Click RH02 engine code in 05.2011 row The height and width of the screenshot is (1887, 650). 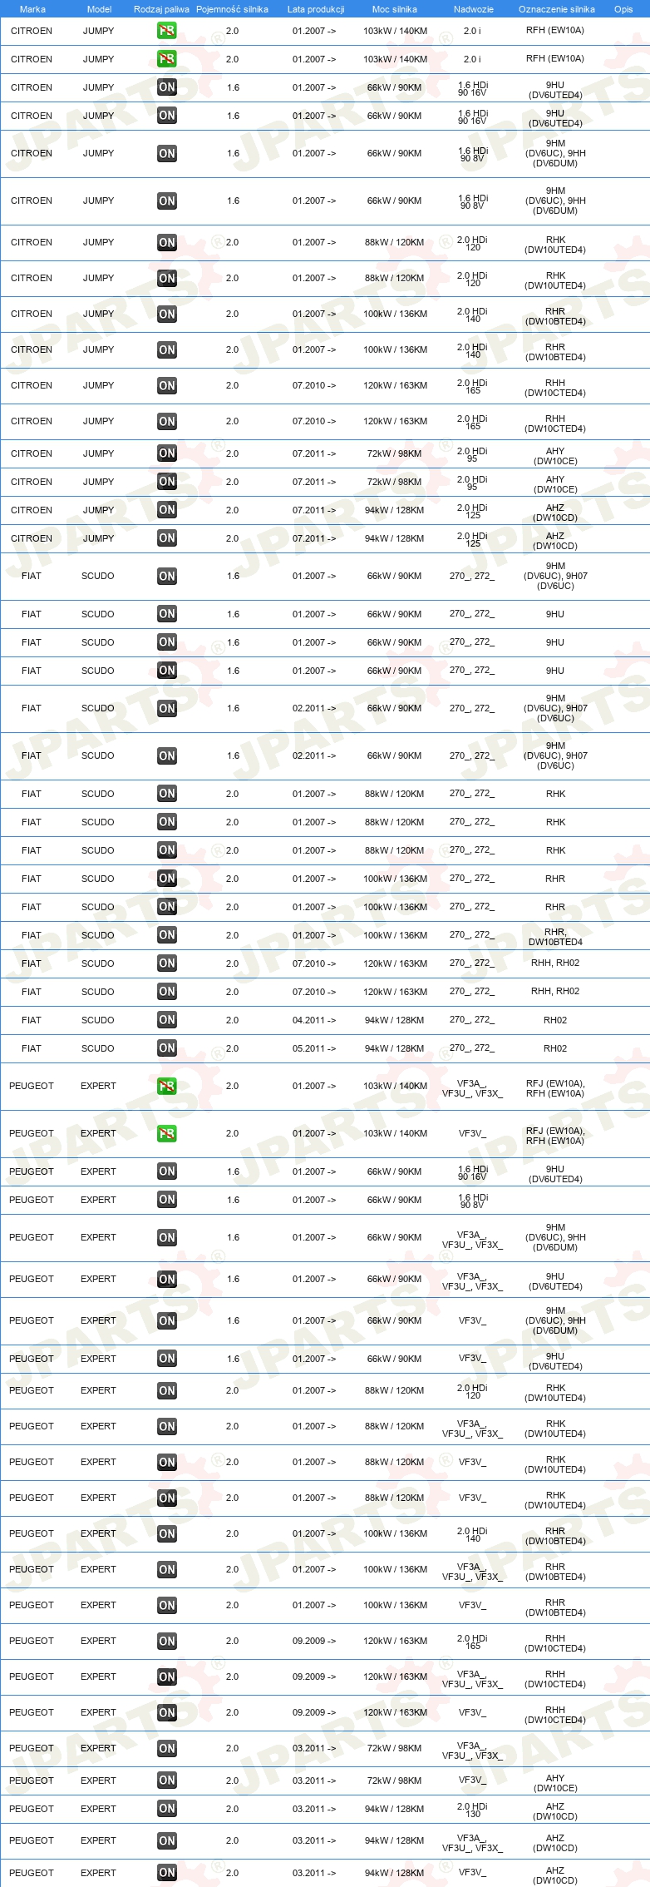(555, 1048)
